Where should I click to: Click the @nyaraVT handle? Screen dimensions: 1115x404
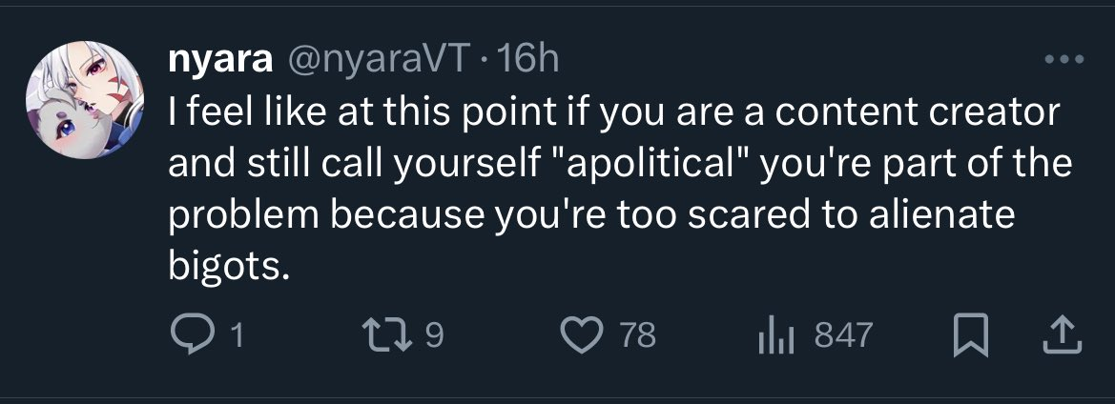pyautogui.click(x=376, y=60)
